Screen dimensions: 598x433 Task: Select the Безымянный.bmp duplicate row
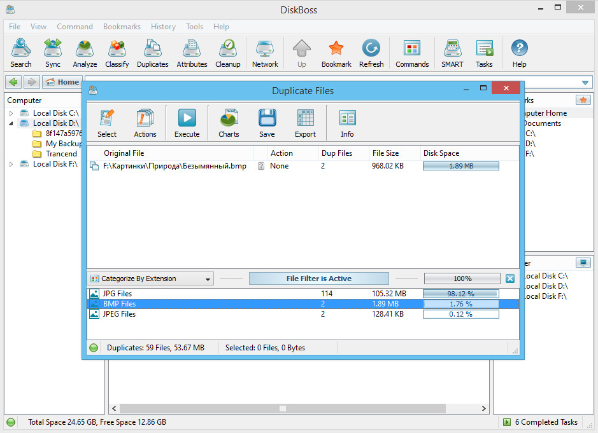[303, 166]
